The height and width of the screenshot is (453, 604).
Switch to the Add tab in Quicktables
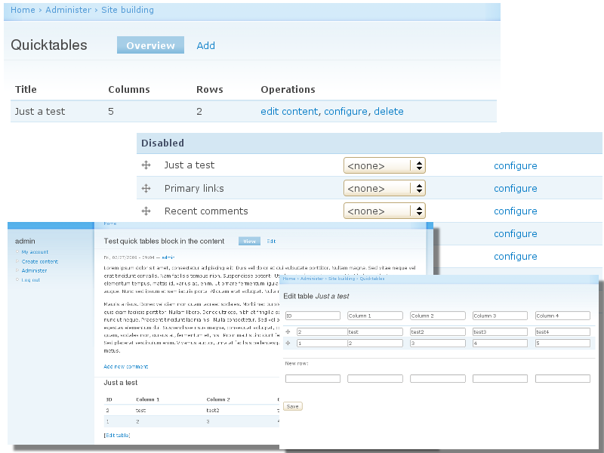205,45
